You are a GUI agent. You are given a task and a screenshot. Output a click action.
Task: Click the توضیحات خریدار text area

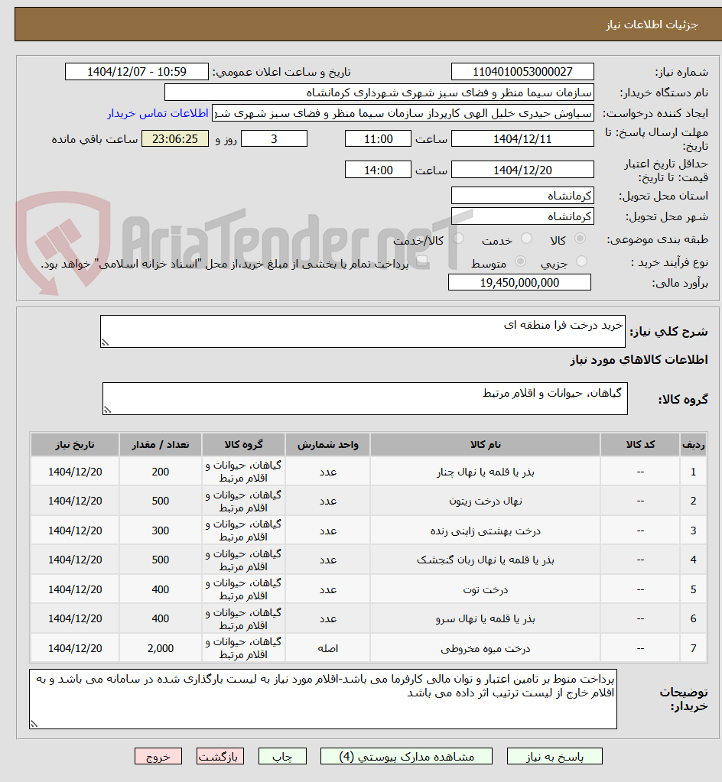click(323, 699)
